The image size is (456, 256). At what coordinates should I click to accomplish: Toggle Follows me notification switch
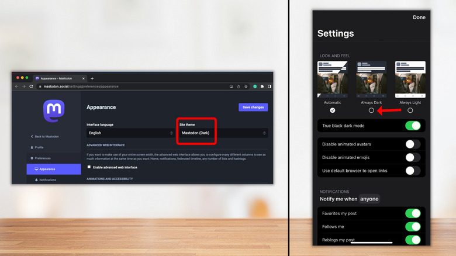click(x=413, y=227)
